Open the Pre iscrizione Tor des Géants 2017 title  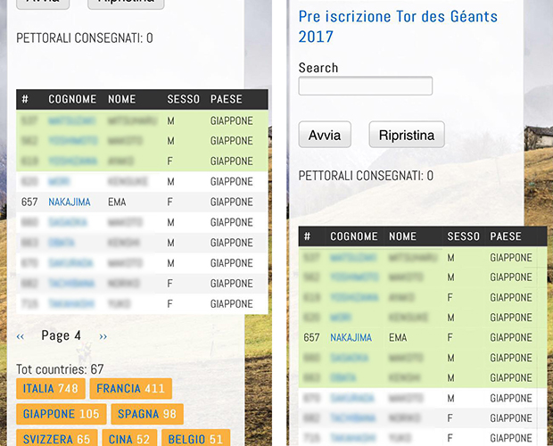tap(398, 27)
